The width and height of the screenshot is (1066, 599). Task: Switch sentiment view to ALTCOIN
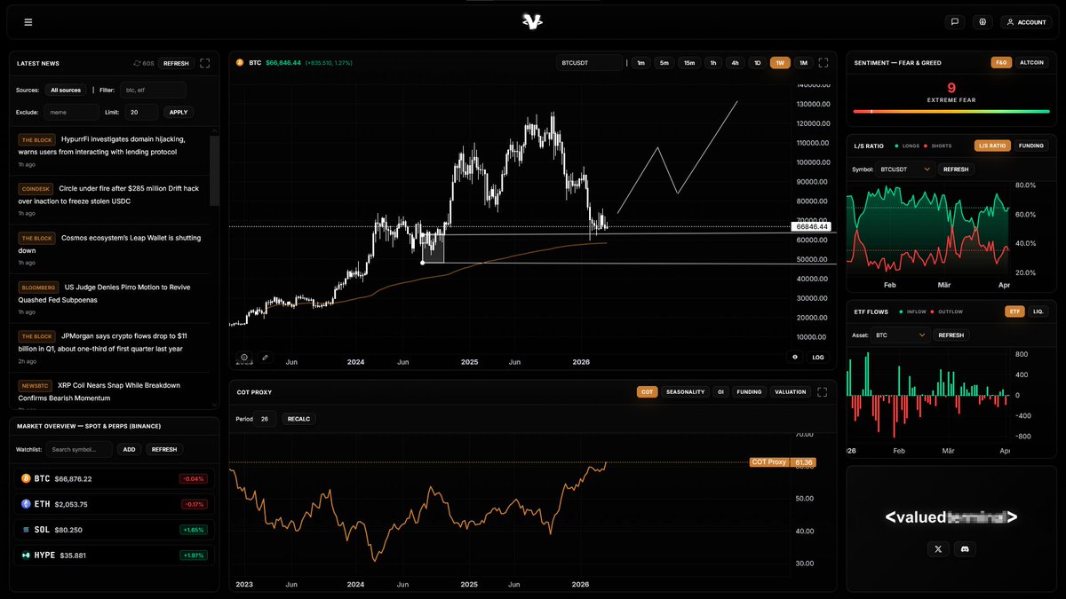pyautogui.click(x=1031, y=63)
